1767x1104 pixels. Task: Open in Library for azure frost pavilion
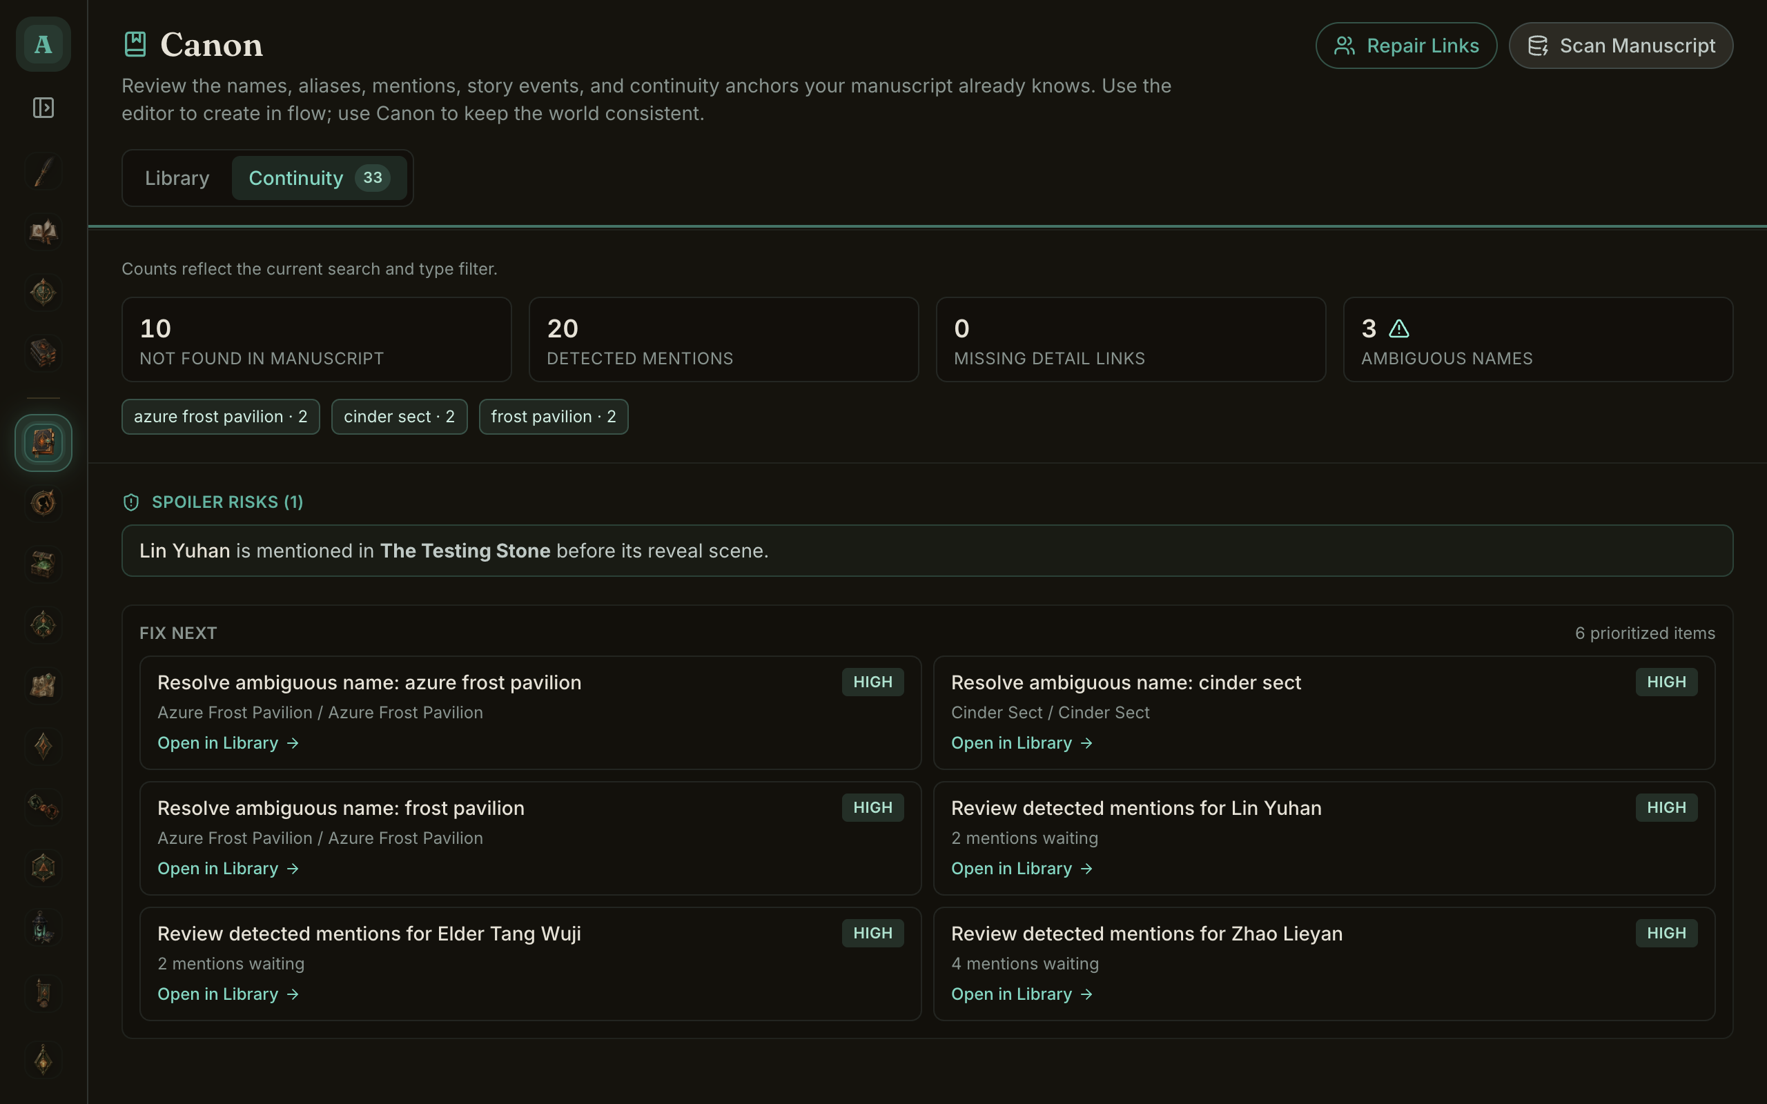(x=228, y=743)
